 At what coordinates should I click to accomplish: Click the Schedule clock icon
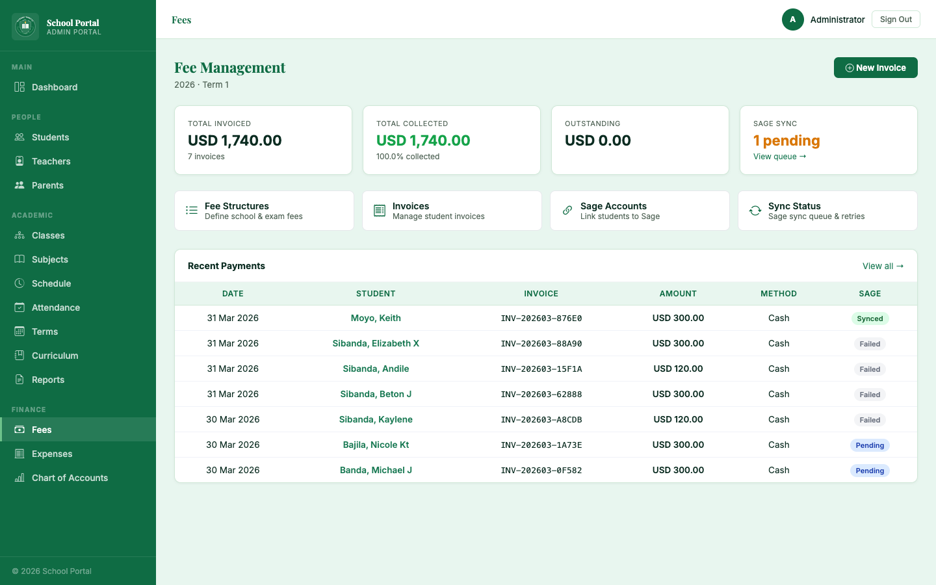click(x=19, y=283)
